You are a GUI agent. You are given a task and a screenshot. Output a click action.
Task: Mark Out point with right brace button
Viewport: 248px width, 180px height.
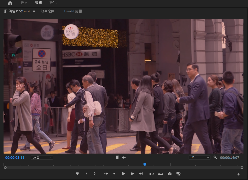pos(95,174)
